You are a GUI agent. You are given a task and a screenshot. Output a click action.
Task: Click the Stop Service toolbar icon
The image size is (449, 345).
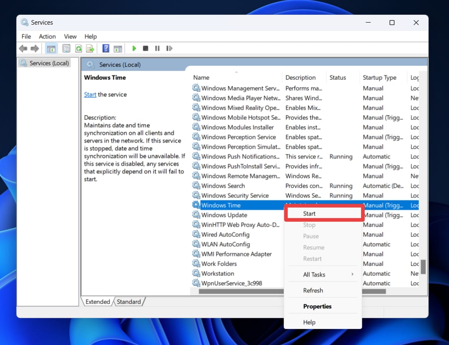coord(146,48)
